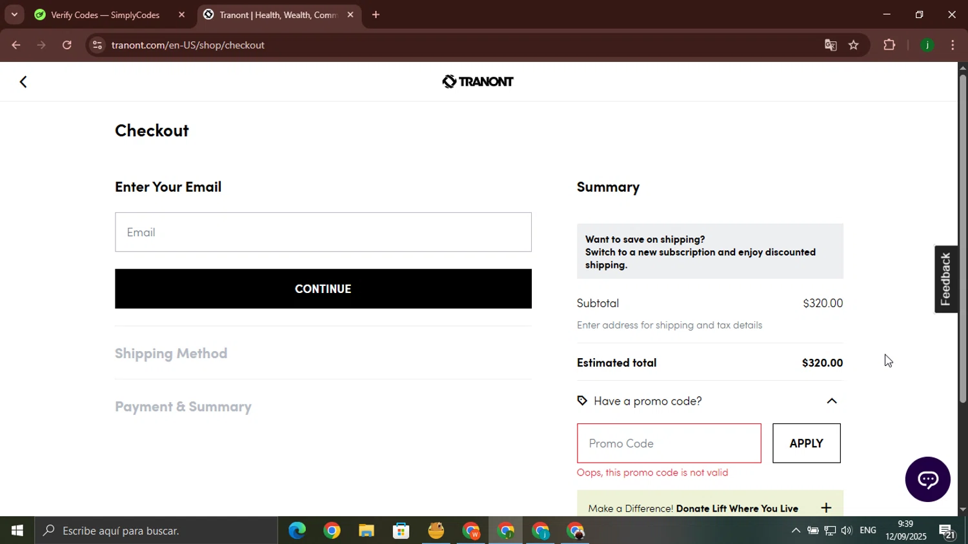Open the tab search dropdown
Viewport: 968px width, 544px height.
click(14, 14)
